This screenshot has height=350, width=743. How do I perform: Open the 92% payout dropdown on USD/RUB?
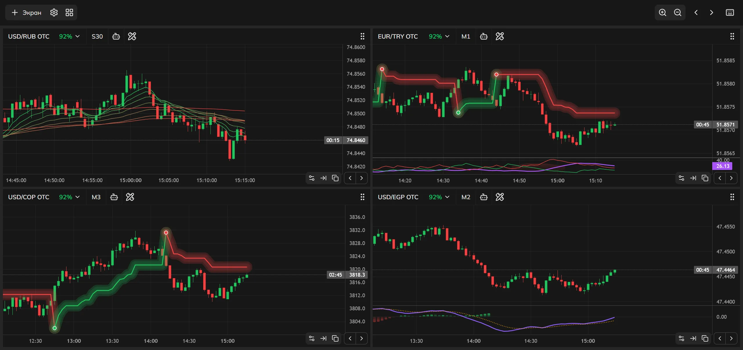point(69,36)
